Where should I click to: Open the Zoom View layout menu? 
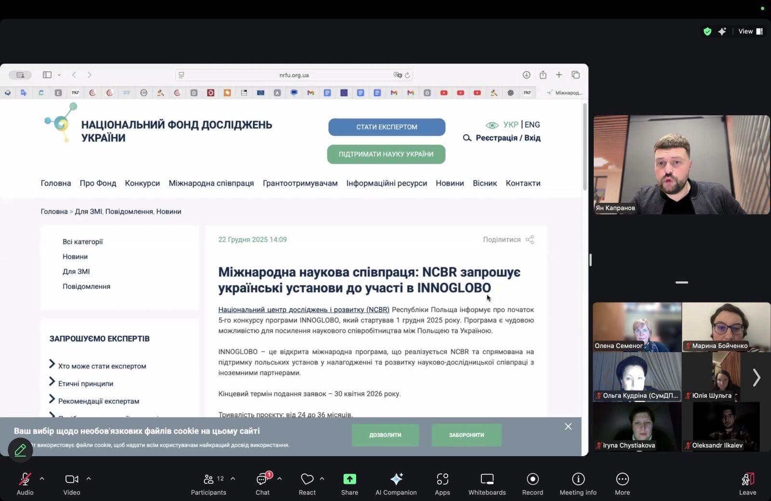point(751,31)
